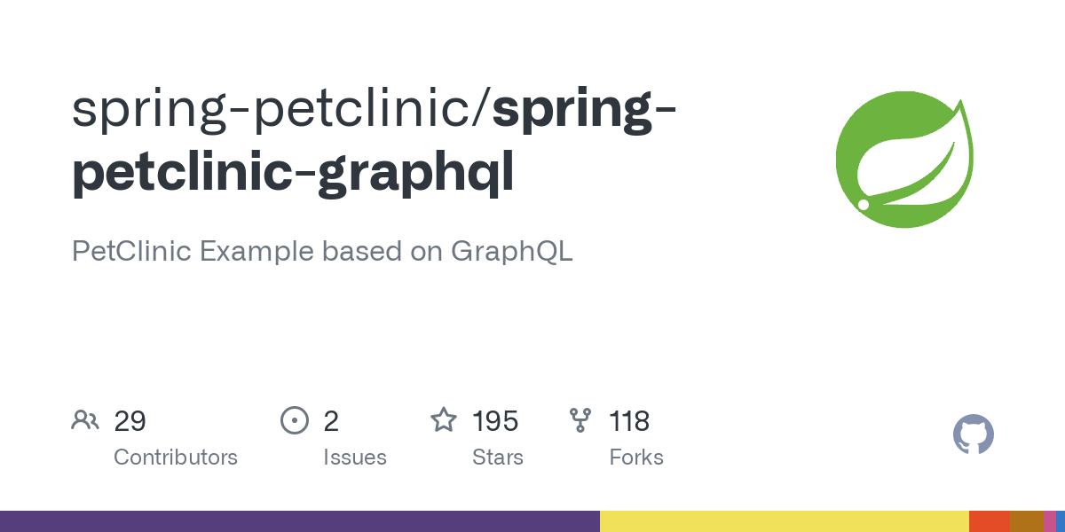Open the Contributors label
Image resolution: width=1065 pixels, height=532 pixels.
click(176, 458)
